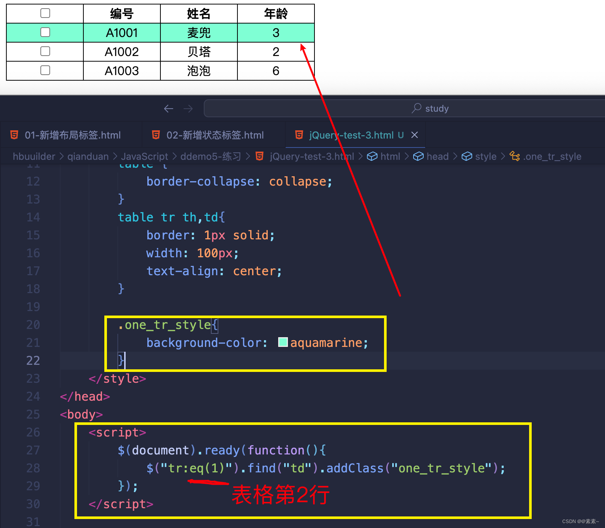Image resolution: width=605 pixels, height=528 pixels.
Task: Click 'table tr th,td{' selector on line 14
Action: click(171, 217)
